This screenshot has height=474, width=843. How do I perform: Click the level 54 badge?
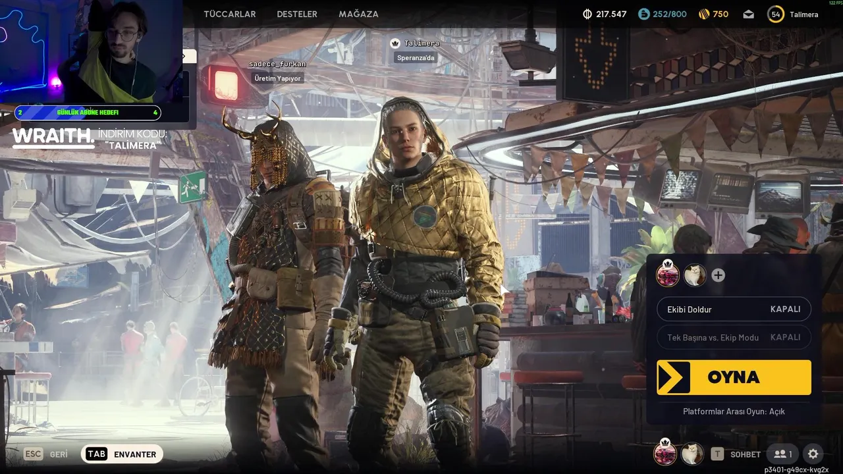[776, 14]
